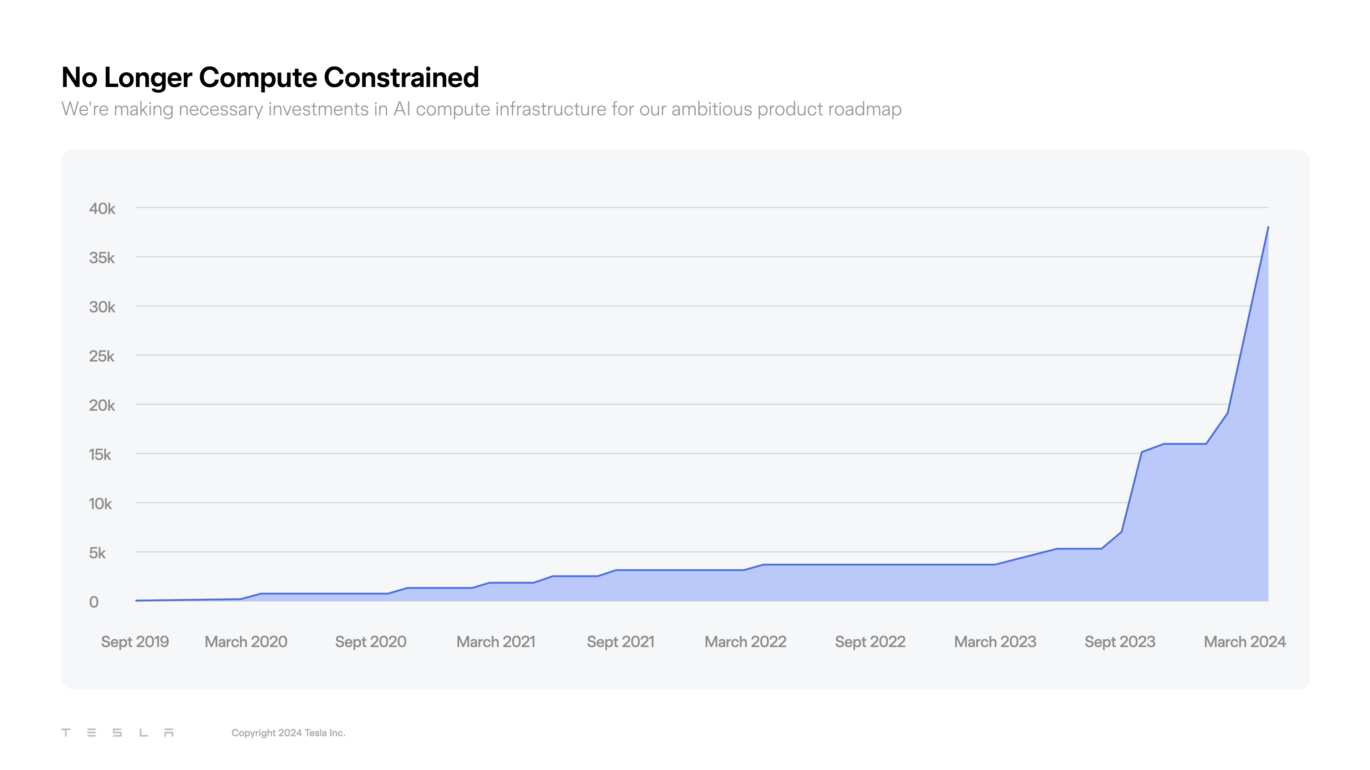
Task: Click the slide title 'No Longer Compute Constrained'
Action: [x=270, y=78]
